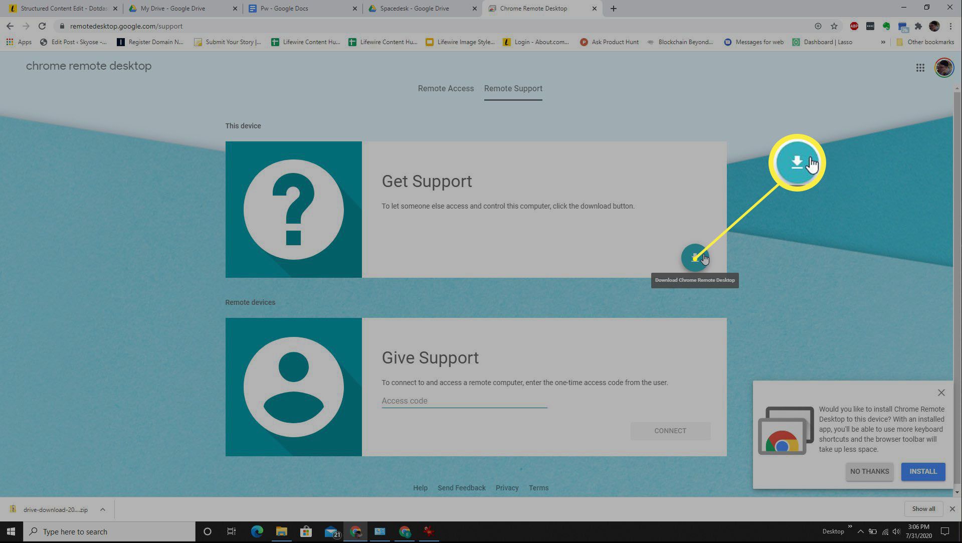Close the Chrome Remote Desktop tab
This screenshot has height=543, width=962.
tap(594, 9)
